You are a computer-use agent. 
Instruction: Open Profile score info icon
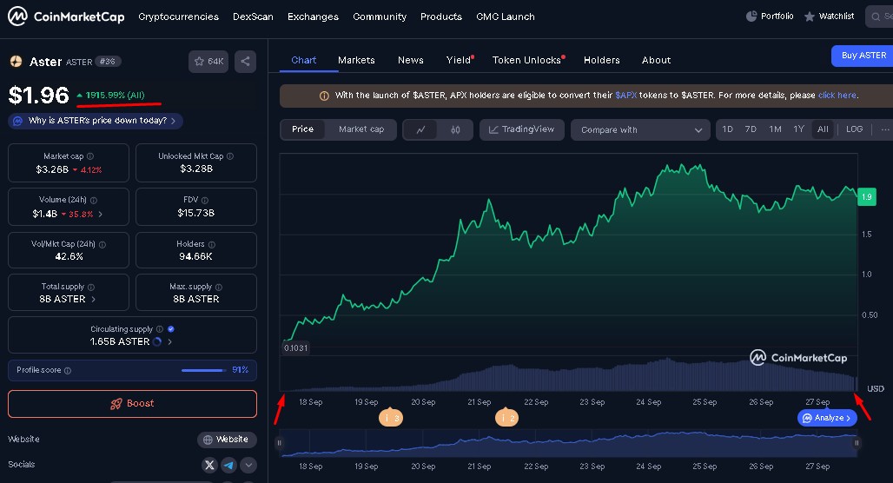[x=67, y=371]
